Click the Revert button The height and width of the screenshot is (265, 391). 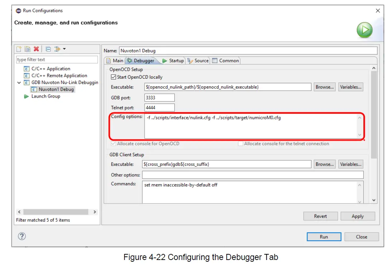[320, 216]
